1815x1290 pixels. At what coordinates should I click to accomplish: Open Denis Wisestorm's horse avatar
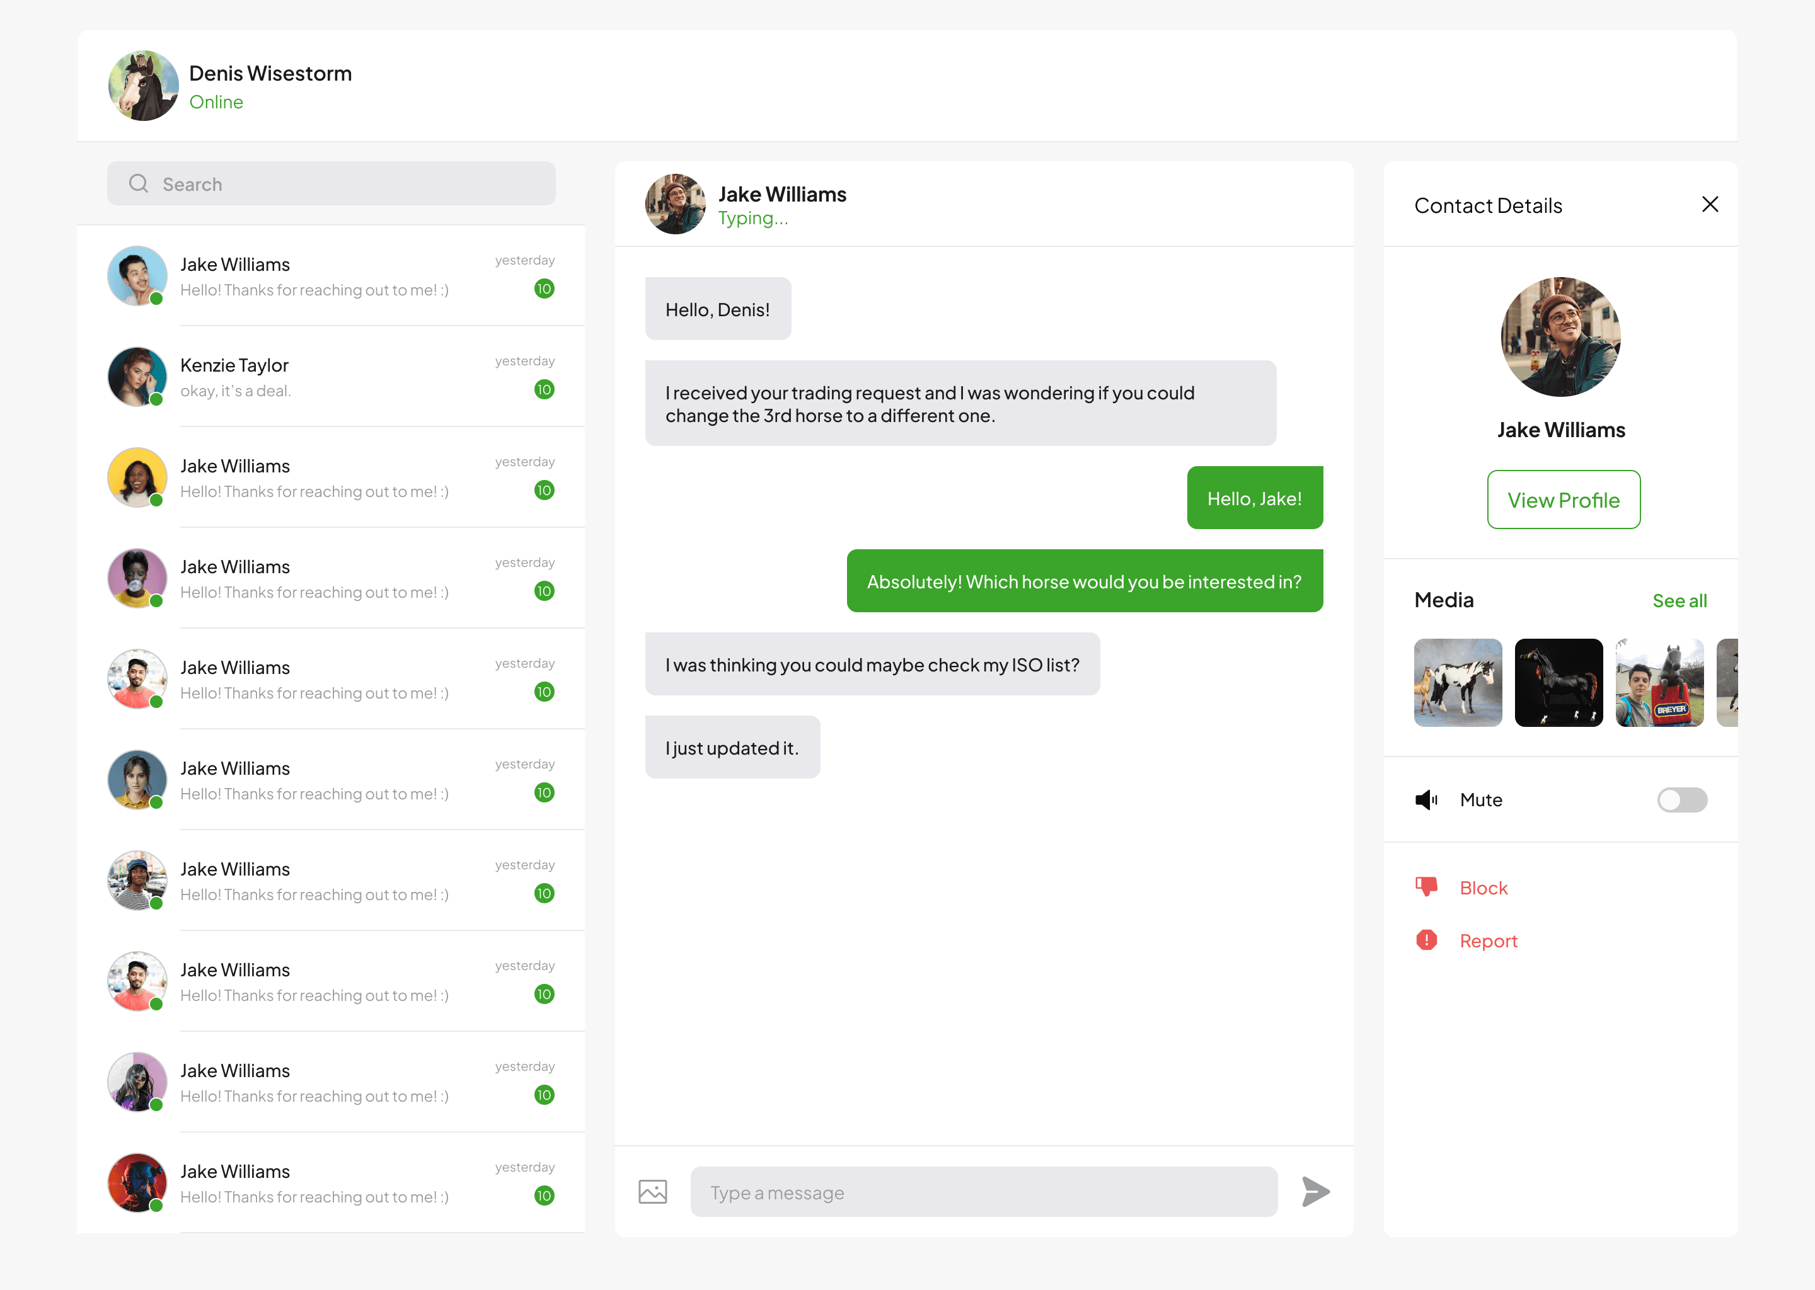tap(143, 86)
